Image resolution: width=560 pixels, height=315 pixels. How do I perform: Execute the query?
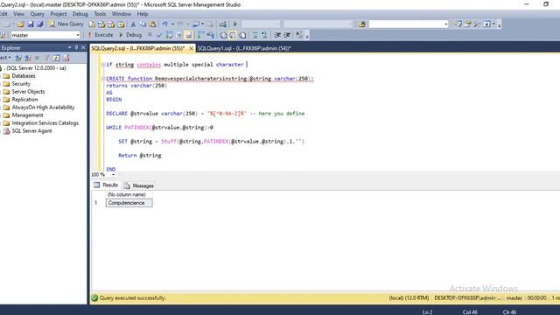[101, 35]
